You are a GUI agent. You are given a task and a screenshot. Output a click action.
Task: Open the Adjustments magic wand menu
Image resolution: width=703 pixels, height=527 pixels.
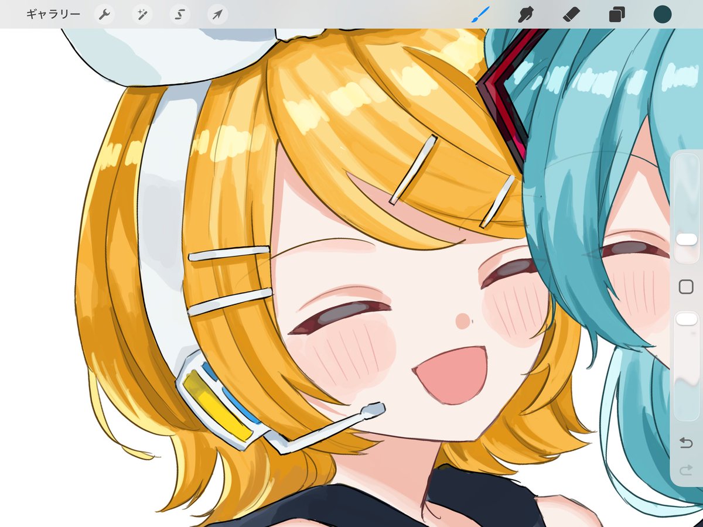point(142,15)
